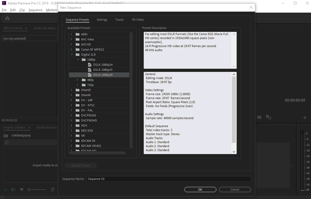
Task: Click the comparison view icon beside camera
Action: [x=268, y=117]
